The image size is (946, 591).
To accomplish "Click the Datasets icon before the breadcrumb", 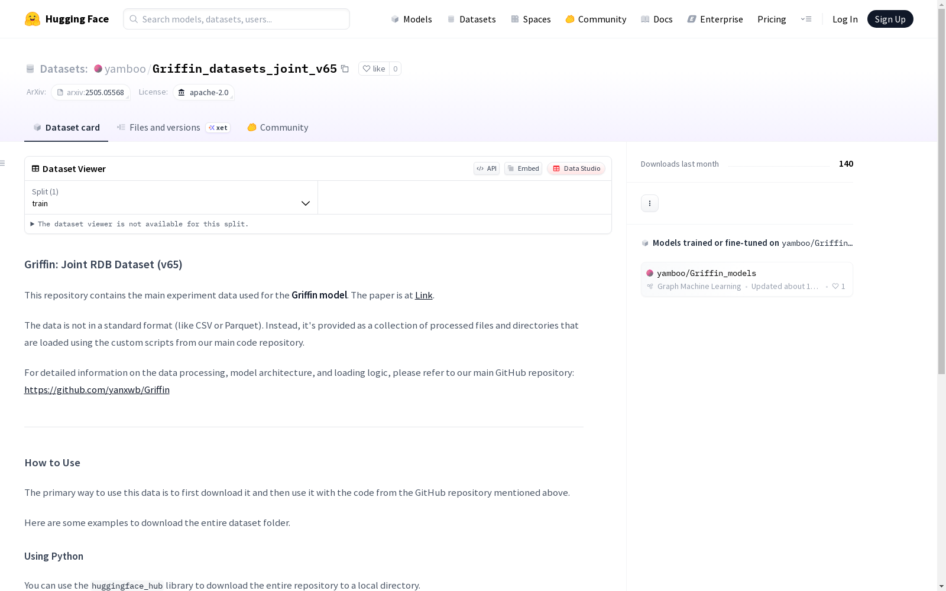I will [30, 69].
